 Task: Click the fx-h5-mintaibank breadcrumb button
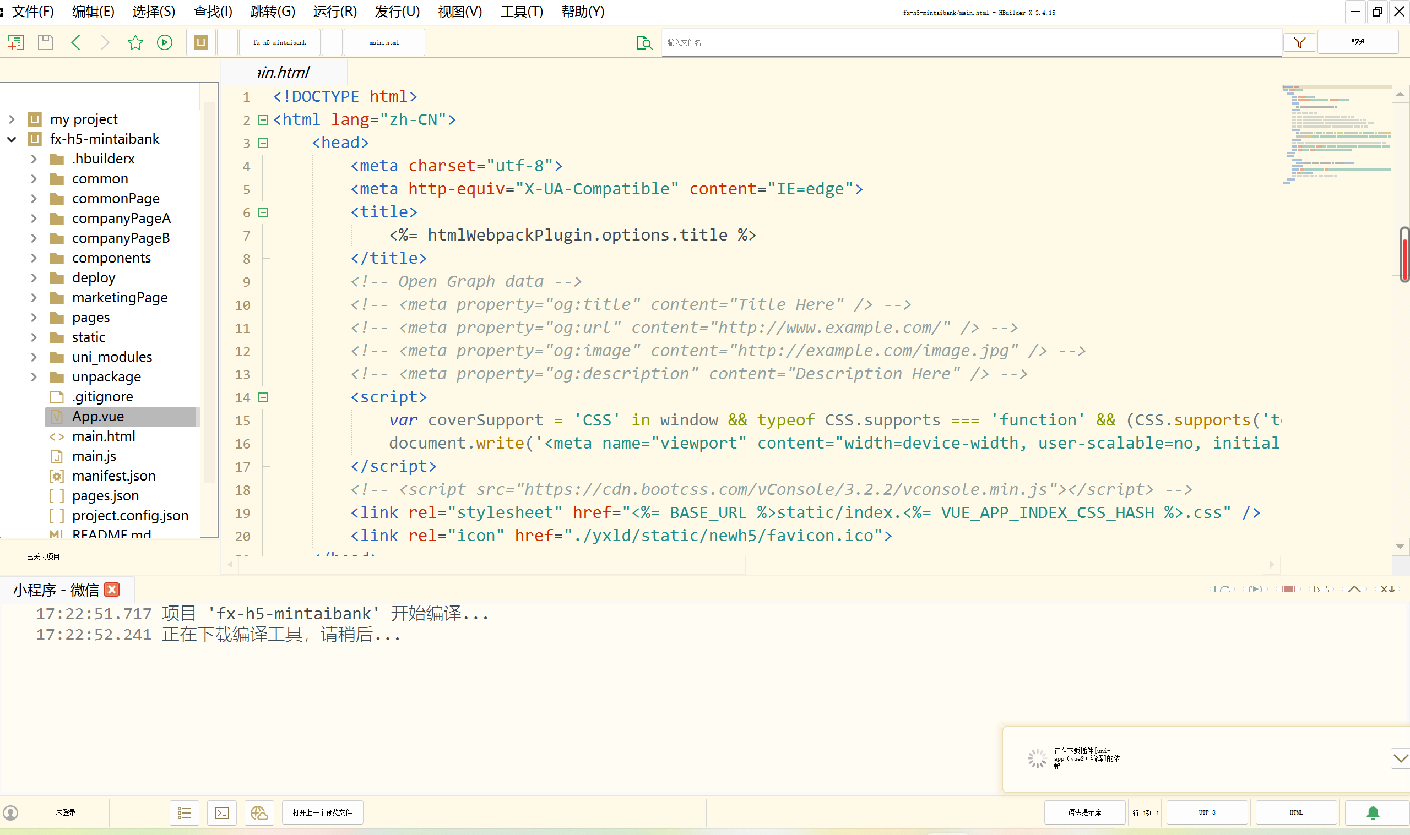280,42
